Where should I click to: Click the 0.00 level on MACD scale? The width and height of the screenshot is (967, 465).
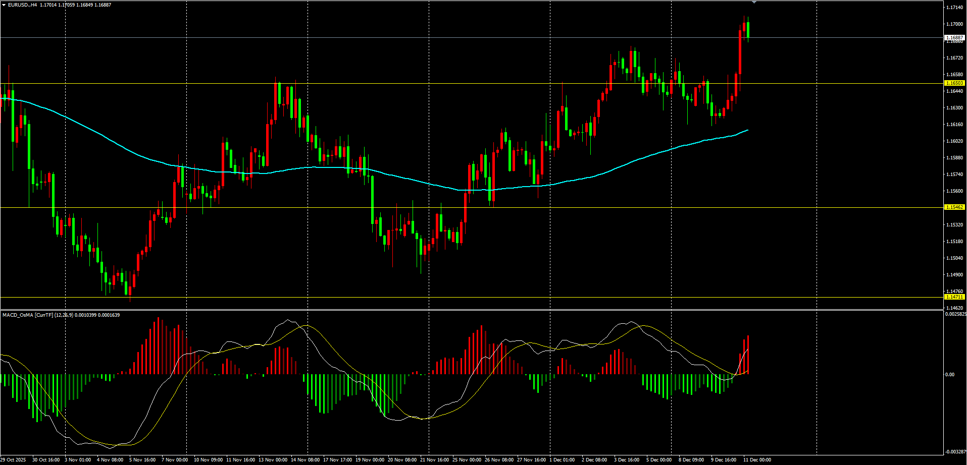[950, 374]
